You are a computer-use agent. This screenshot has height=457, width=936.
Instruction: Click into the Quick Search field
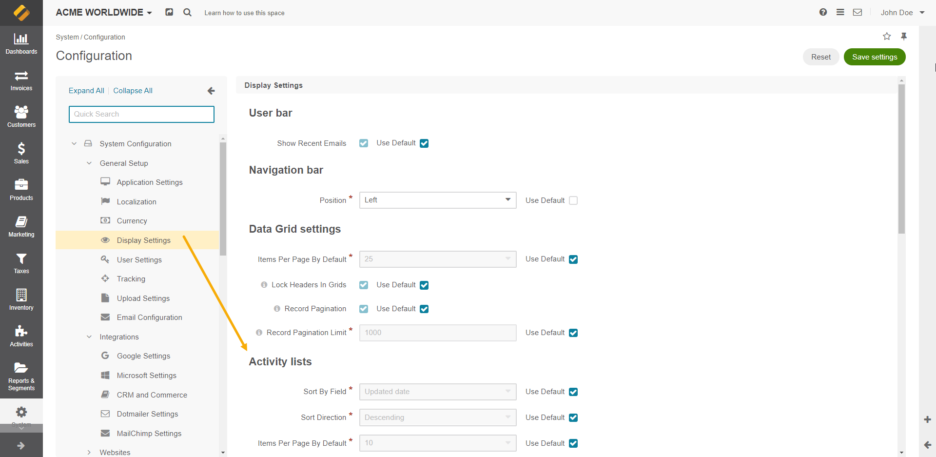tap(141, 114)
